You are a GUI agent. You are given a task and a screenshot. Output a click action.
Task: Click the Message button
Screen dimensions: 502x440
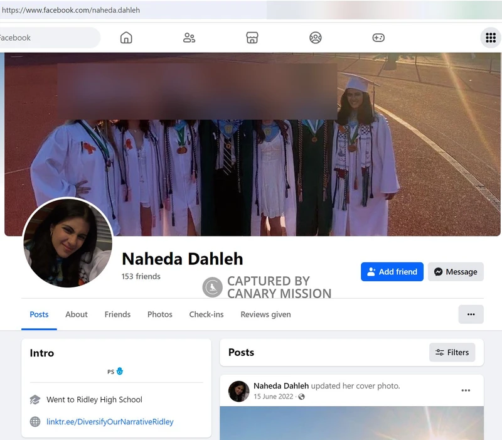pyautogui.click(x=456, y=272)
